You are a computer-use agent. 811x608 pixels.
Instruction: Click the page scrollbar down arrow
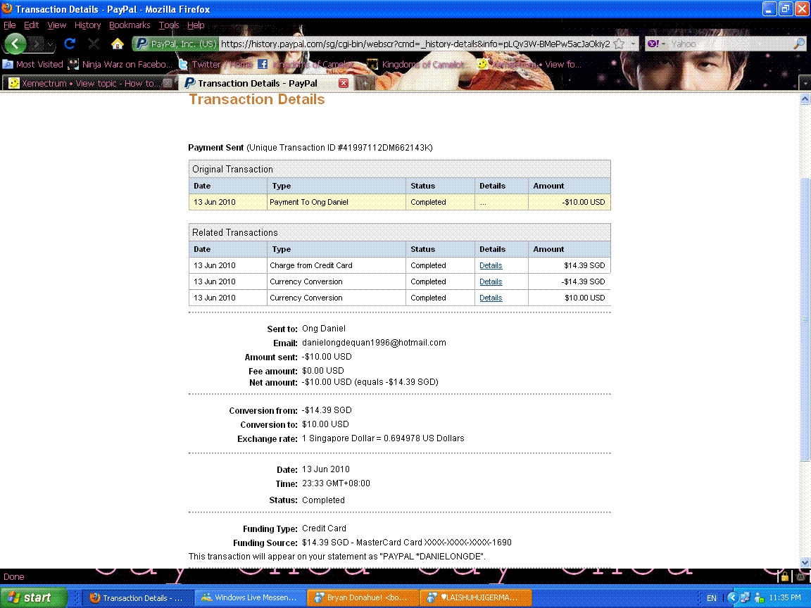pyautogui.click(x=805, y=562)
